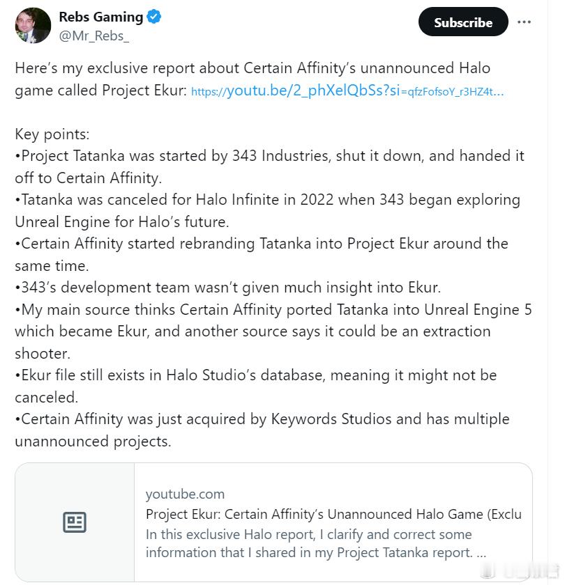Click the "Key points:" line
Viewport: 565px width, 585px height.
tap(52, 134)
